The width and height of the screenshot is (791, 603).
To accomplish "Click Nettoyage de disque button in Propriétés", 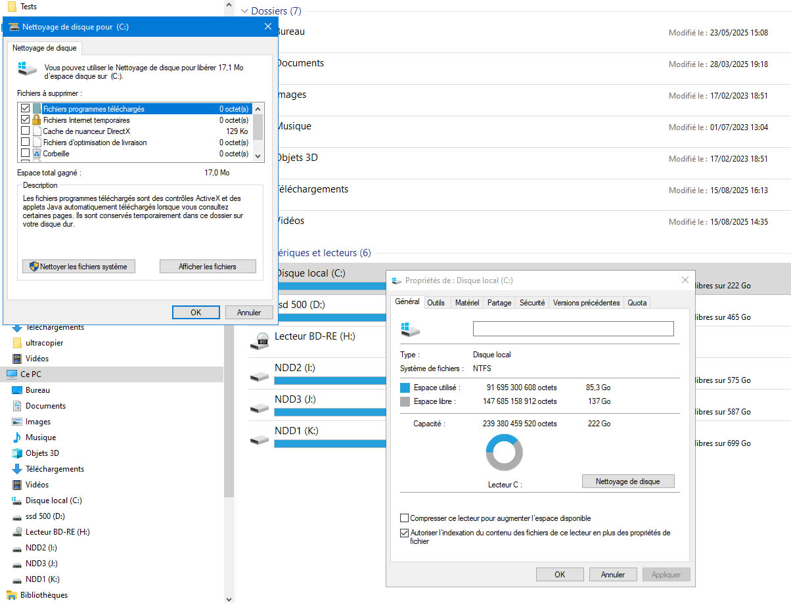I will pos(628,481).
